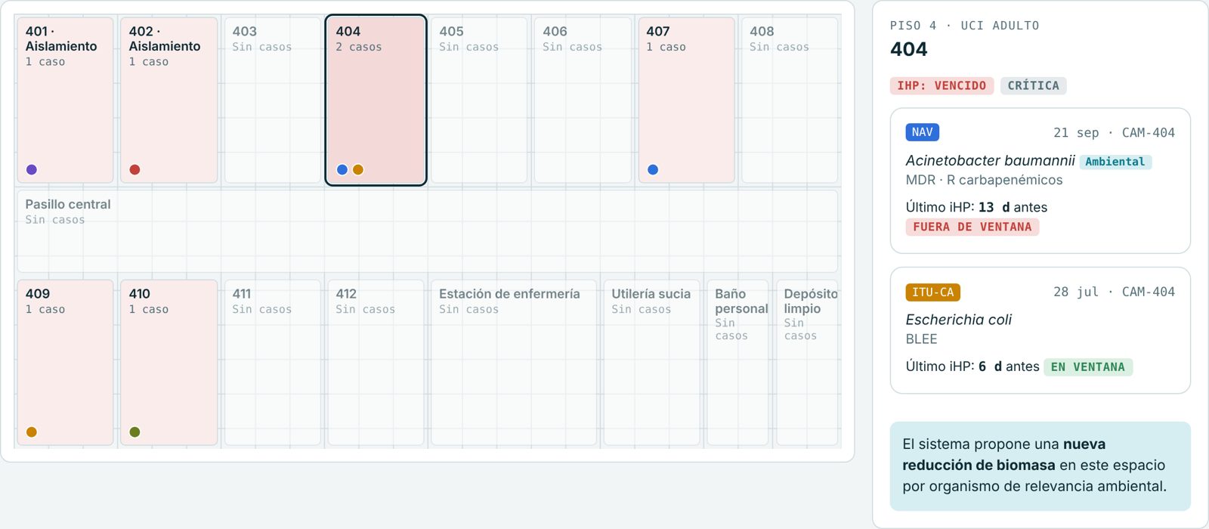Select room 405 tile
This screenshot has height=529, width=1209.
(x=479, y=100)
